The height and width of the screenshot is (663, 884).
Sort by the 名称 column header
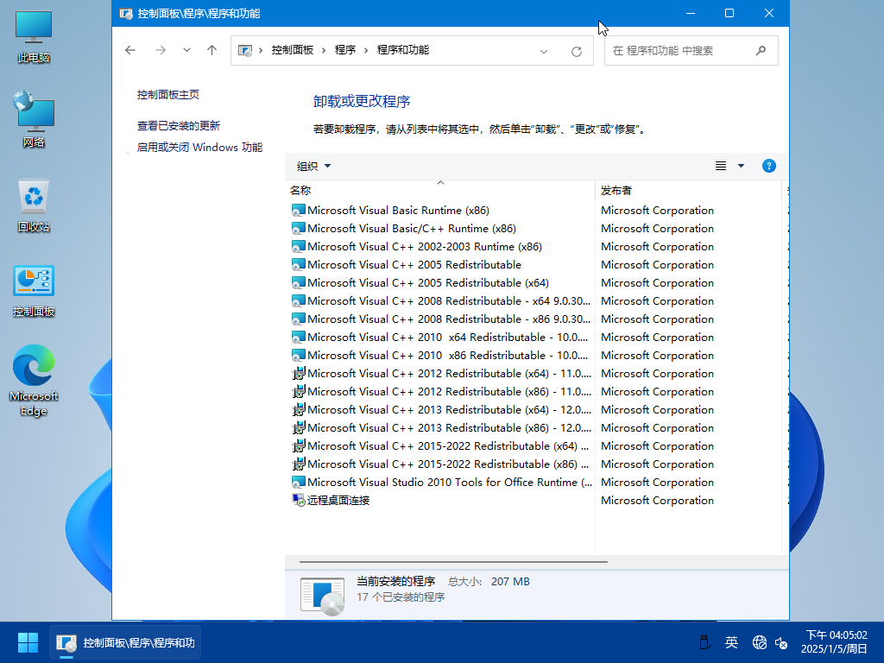tap(439, 191)
